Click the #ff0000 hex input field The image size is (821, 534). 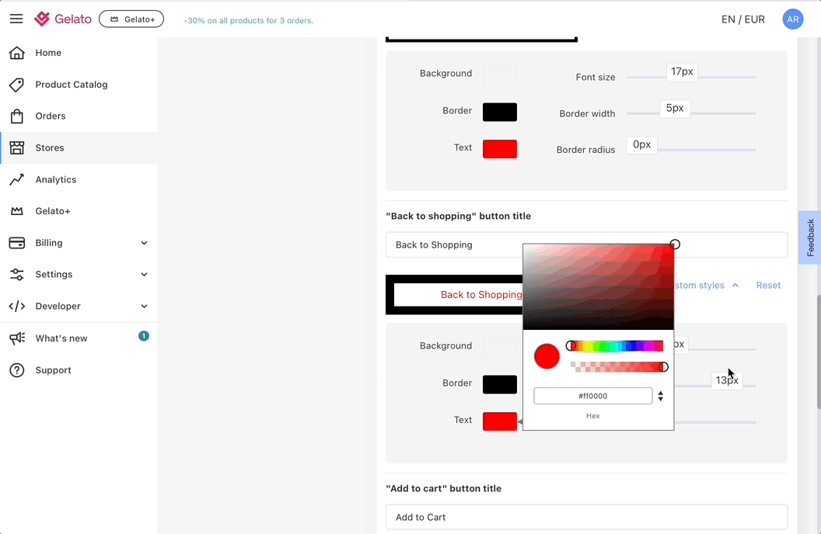pos(592,396)
